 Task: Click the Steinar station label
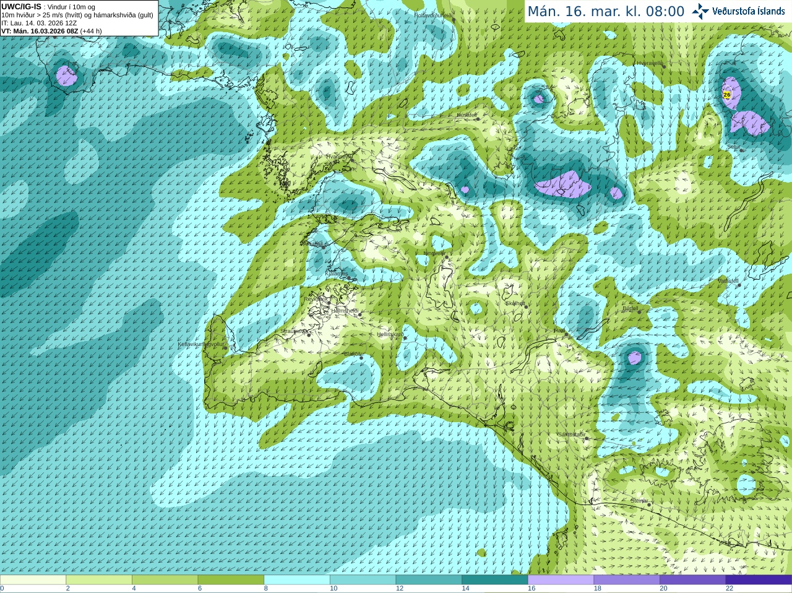click(x=639, y=501)
